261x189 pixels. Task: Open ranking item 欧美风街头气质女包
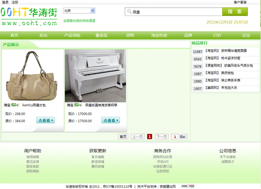239,66
